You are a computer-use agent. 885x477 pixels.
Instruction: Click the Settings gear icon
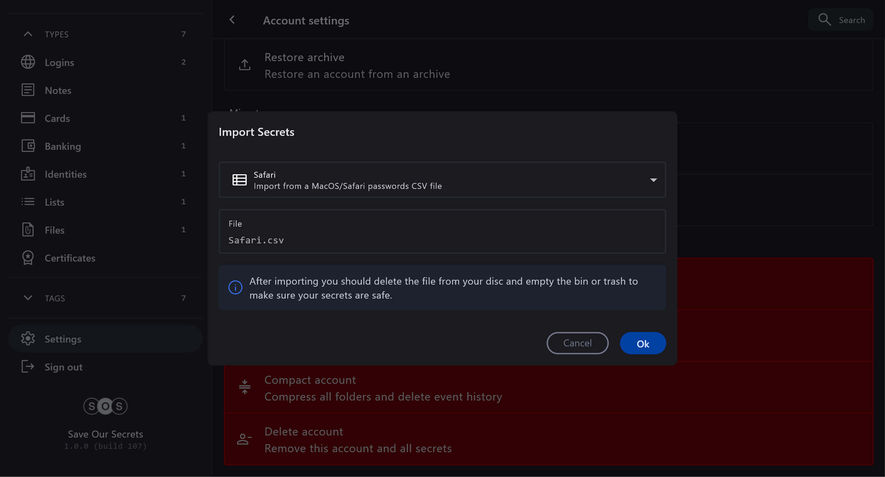pos(28,339)
